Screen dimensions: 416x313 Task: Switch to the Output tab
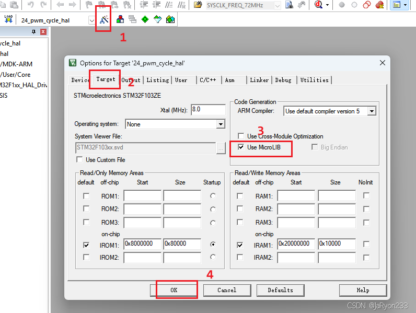(131, 80)
